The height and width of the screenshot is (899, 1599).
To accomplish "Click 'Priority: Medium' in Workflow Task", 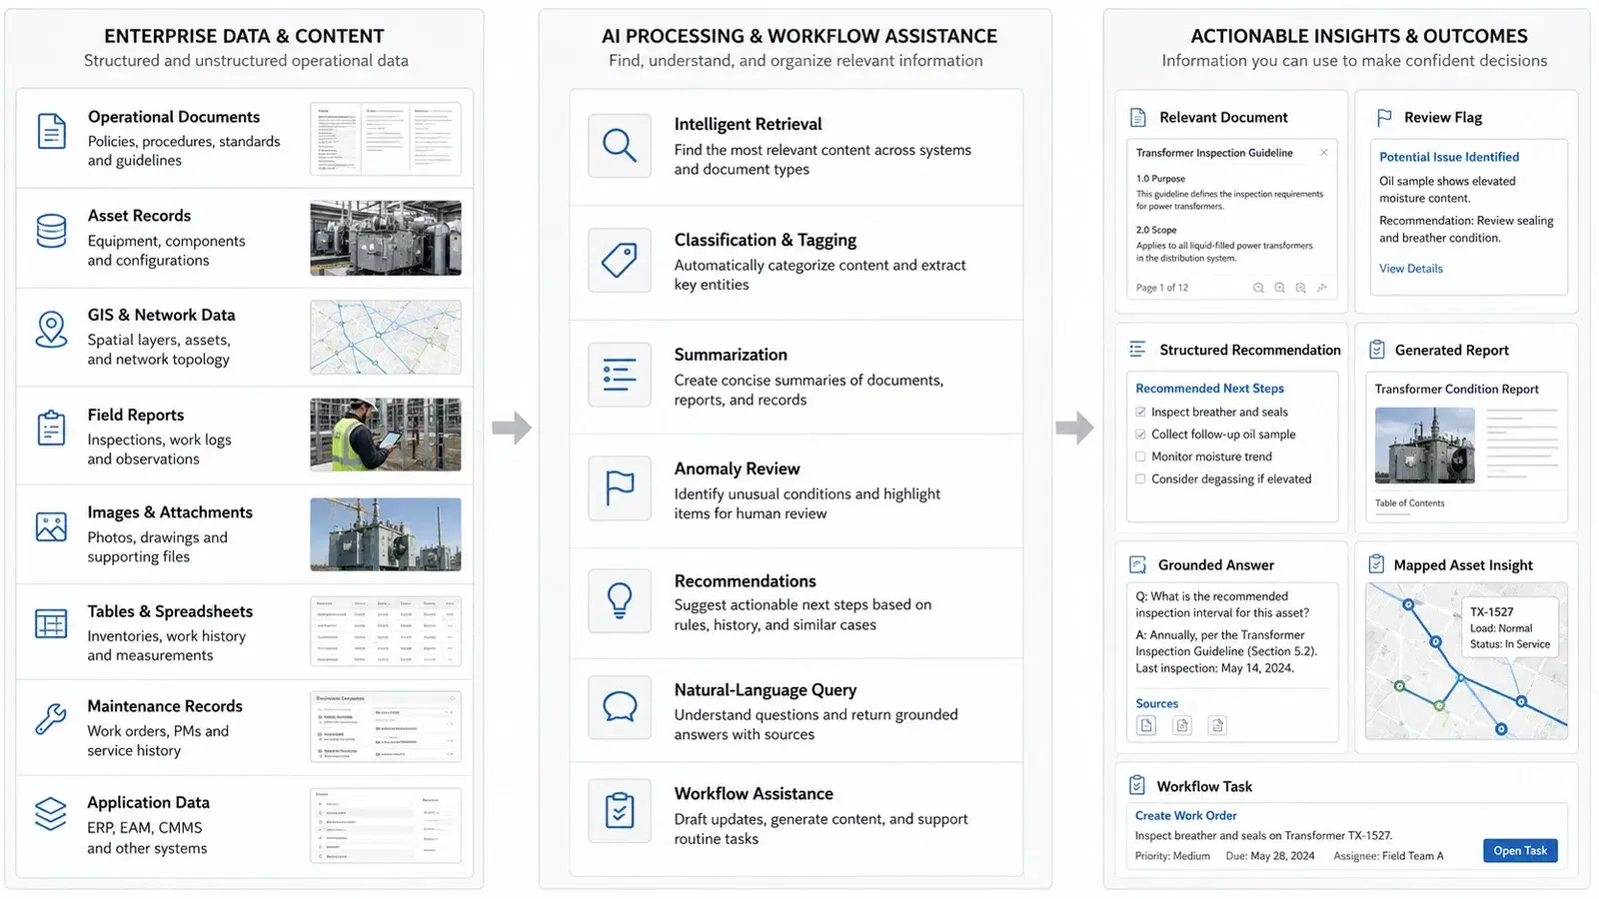I will coord(1172,856).
